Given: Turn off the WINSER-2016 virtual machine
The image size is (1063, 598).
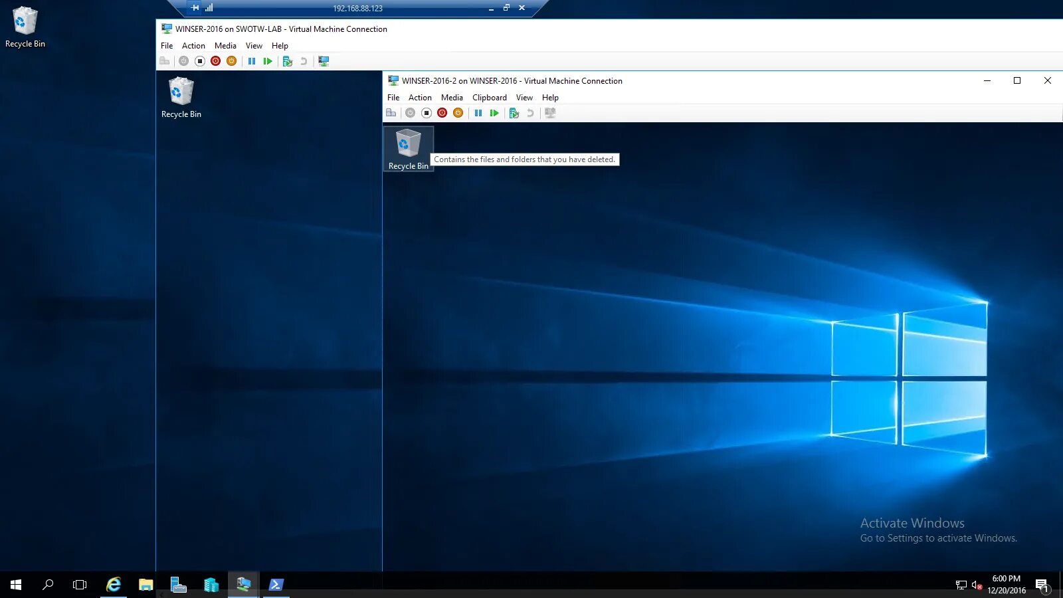Looking at the screenshot, I should [x=199, y=61].
